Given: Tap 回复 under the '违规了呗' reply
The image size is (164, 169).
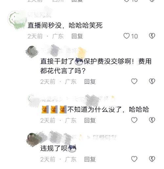Looking at the screenshot, I should (x=90, y=159).
